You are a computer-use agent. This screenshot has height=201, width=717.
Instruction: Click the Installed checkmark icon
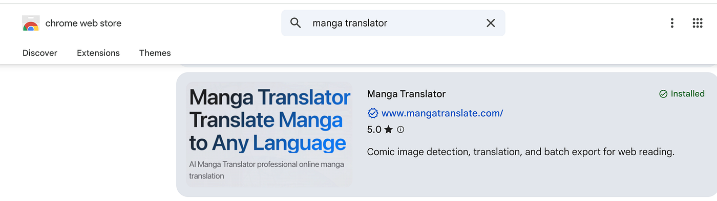click(663, 94)
